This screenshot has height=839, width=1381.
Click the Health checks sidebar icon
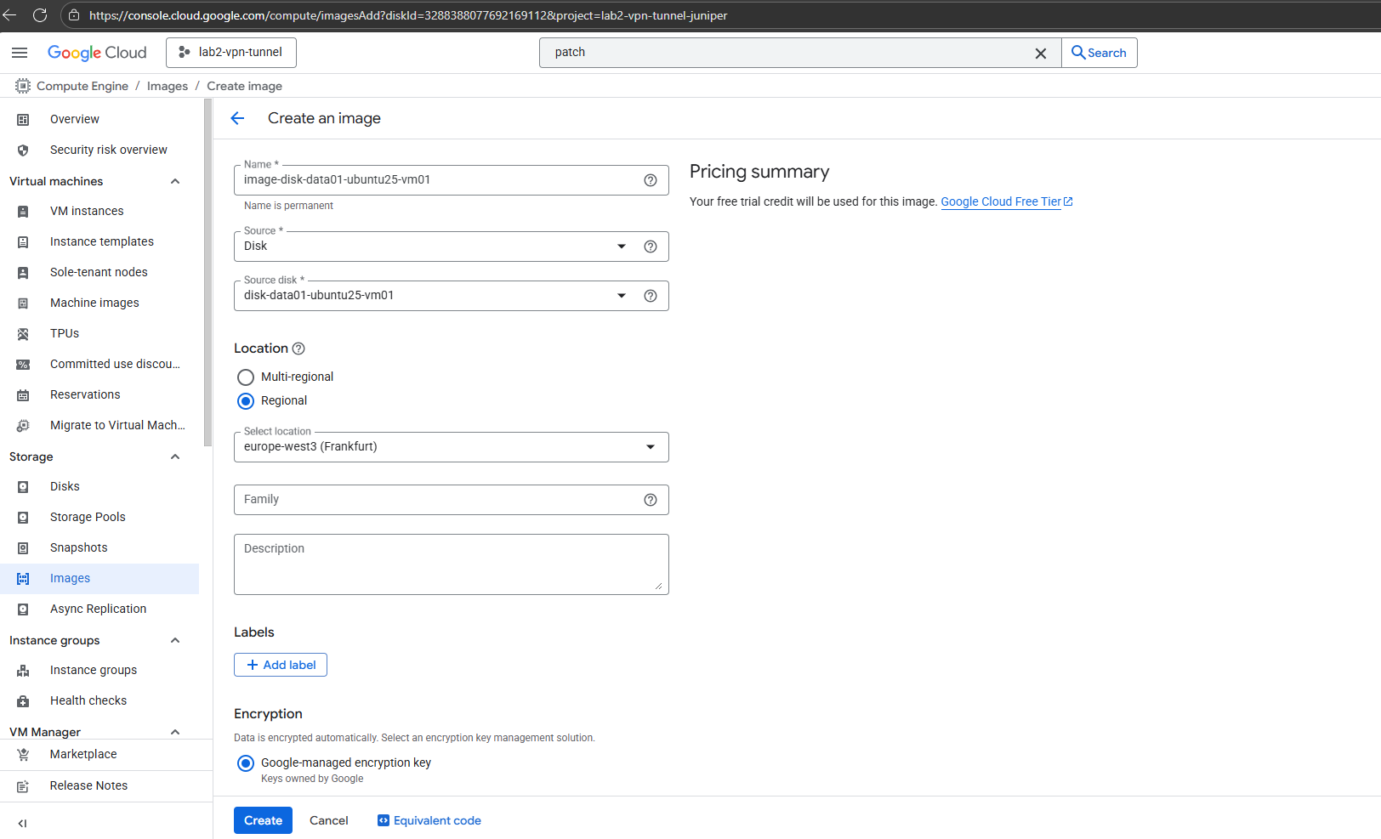[23, 701]
